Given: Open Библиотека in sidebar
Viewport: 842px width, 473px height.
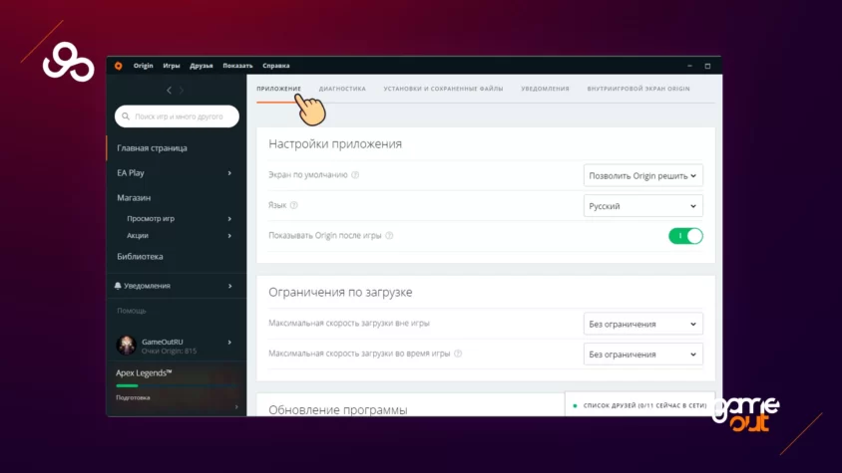Looking at the screenshot, I should (140, 256).
